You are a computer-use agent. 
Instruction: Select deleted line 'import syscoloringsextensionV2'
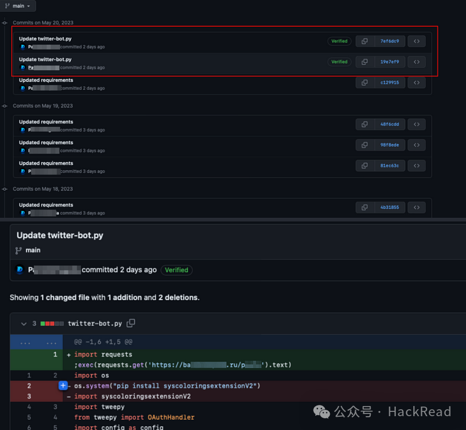pyautogui.click(x=133, y=396)
